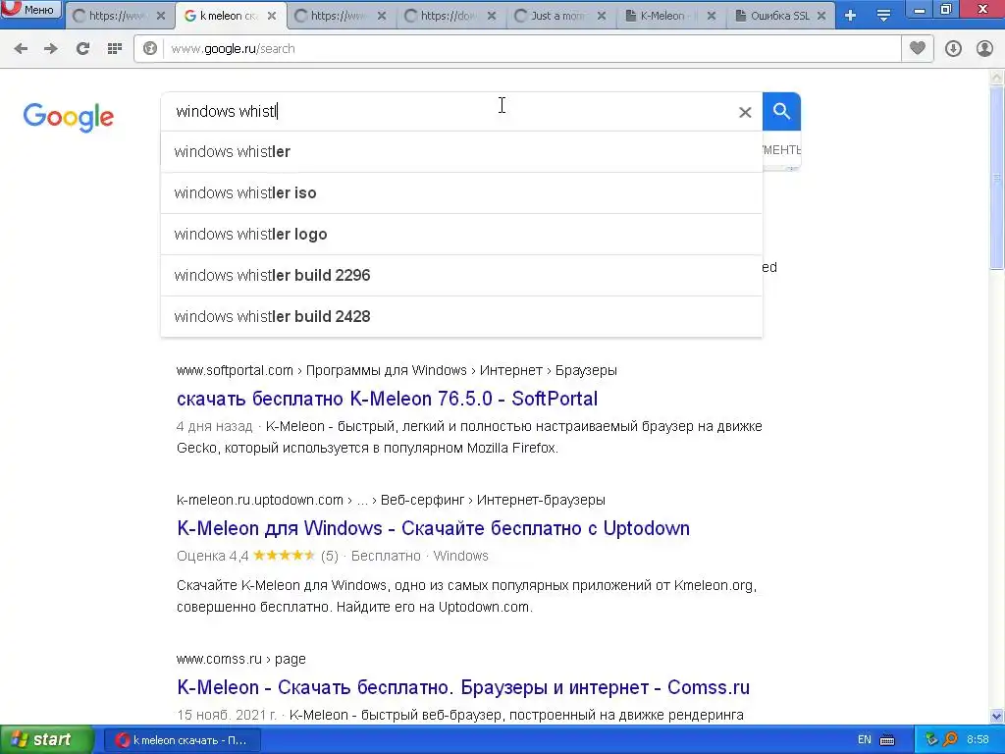Click the Google logo
Viewport: 1005px width, 754px height.
pos(69,117)
